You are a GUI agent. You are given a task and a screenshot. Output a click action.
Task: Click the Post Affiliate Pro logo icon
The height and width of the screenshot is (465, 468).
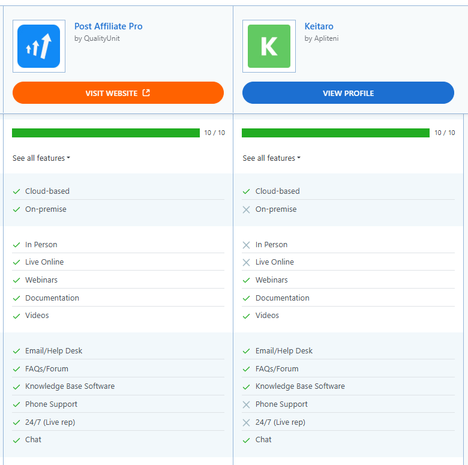tap(38, 46)
